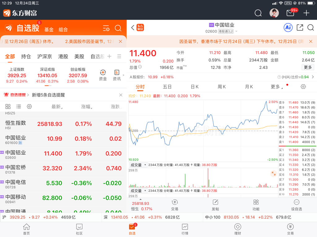Open 行情 market tab in bottom bar
Screen dimensions: 317x237
[185, 229]
